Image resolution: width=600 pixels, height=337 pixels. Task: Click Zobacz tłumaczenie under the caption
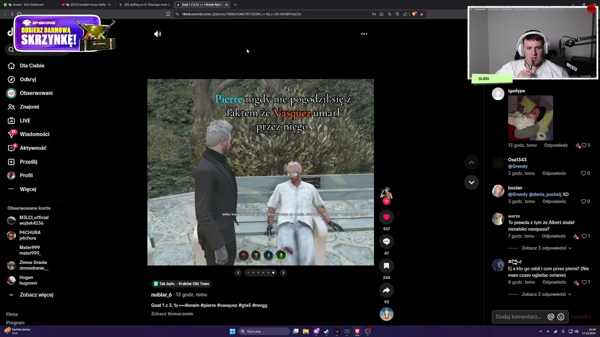click(x=172, y=314)
